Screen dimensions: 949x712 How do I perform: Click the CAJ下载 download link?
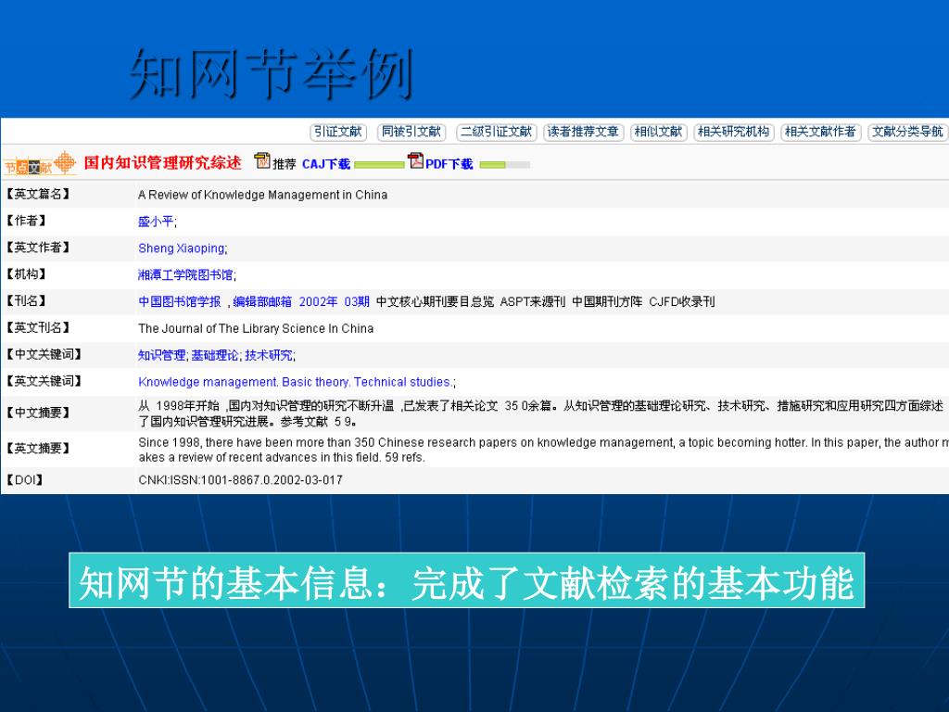point(326,164)
